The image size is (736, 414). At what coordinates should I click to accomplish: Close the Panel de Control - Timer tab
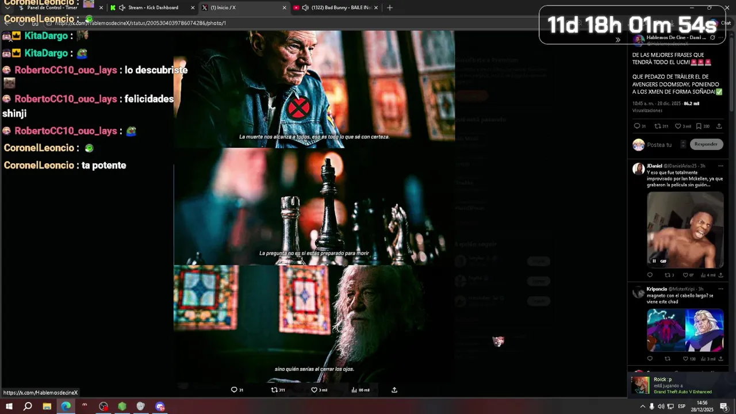click(x=101, y=7)
